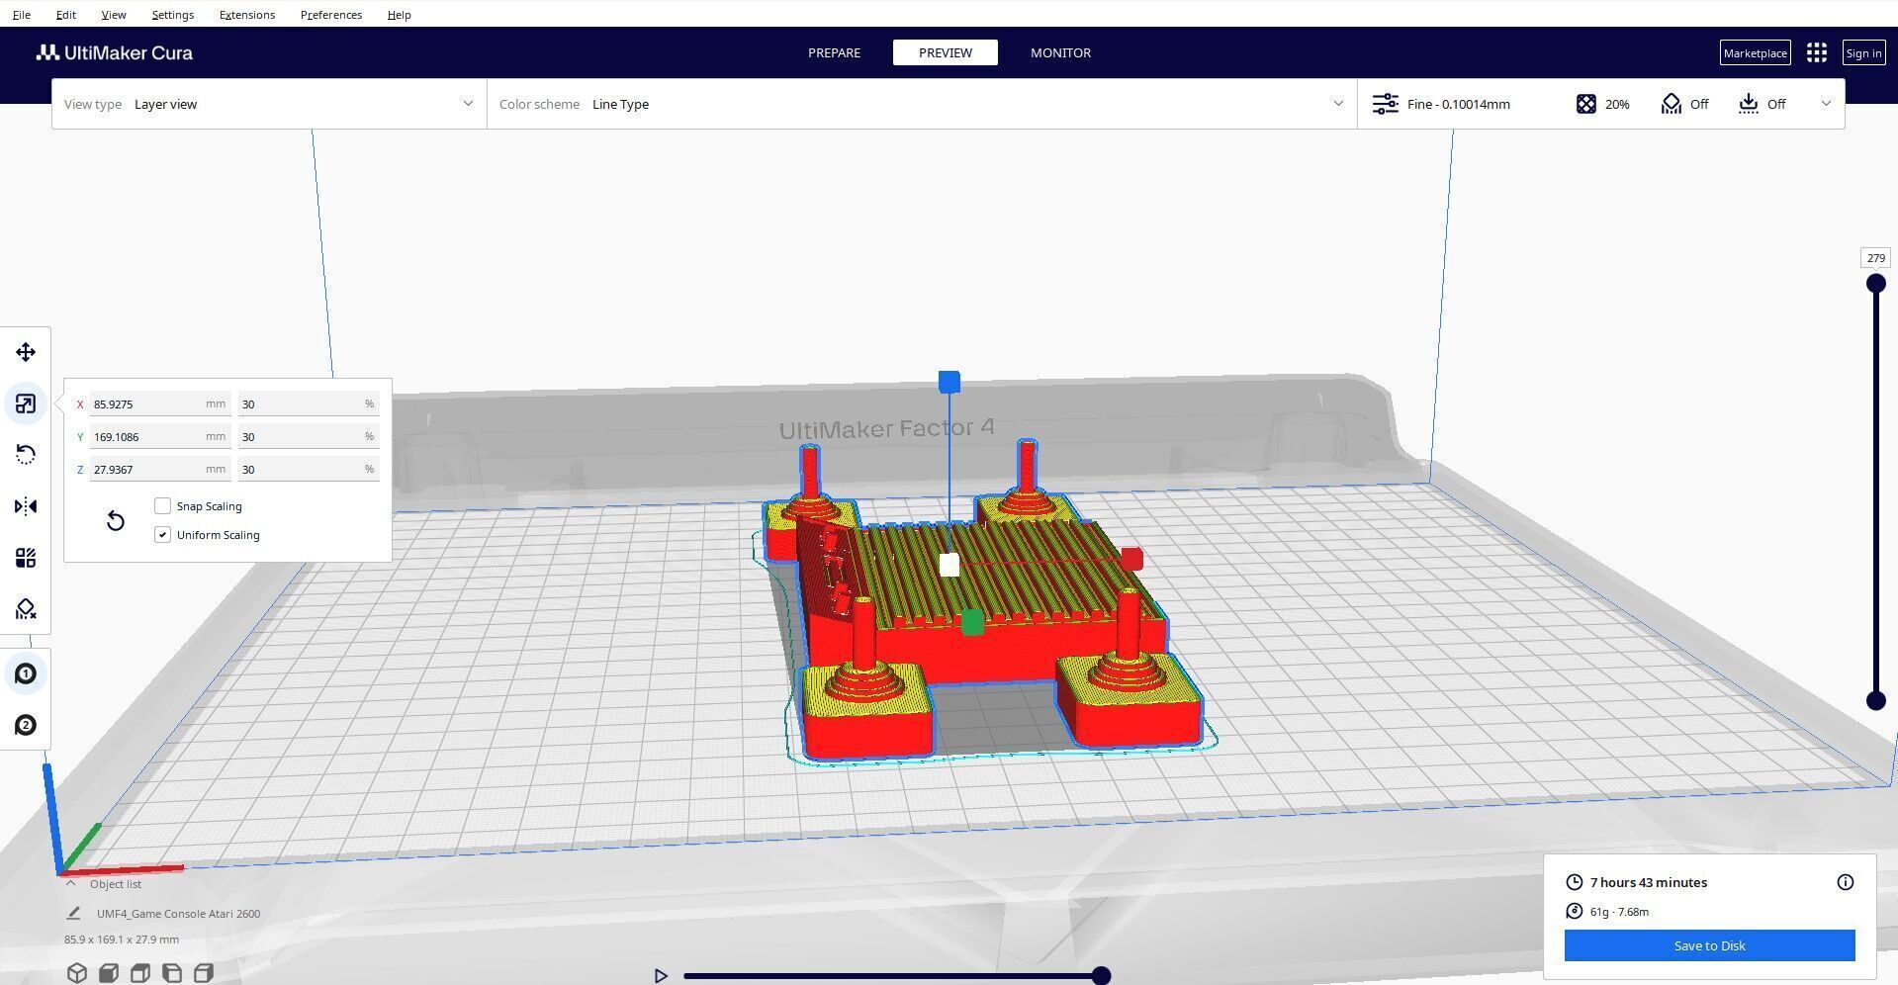Open the View type dropdown
This screenshot has height=985, width=1898.
tap(269, 104)
